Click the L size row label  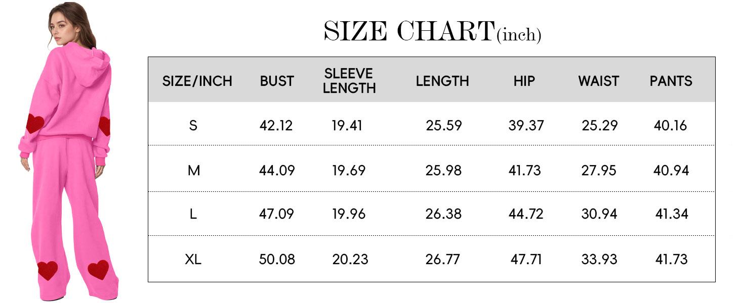click(193, 214)
